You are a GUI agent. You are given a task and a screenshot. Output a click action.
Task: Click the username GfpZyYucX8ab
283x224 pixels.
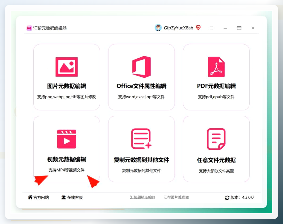179,28
